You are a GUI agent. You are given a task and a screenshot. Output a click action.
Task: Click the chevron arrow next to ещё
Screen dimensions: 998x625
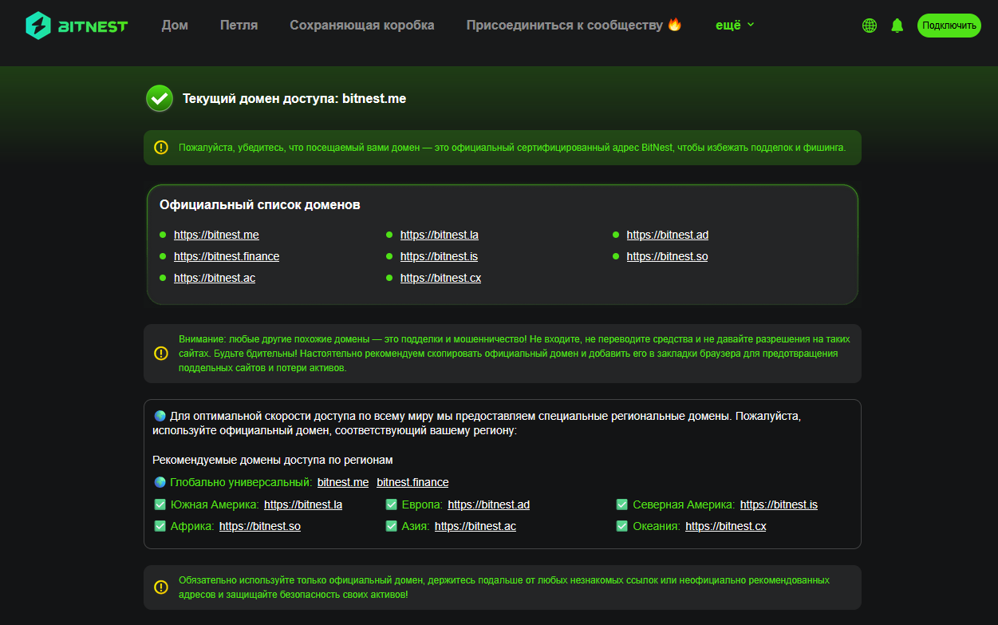pyautogui.click(x=751, y=26)
